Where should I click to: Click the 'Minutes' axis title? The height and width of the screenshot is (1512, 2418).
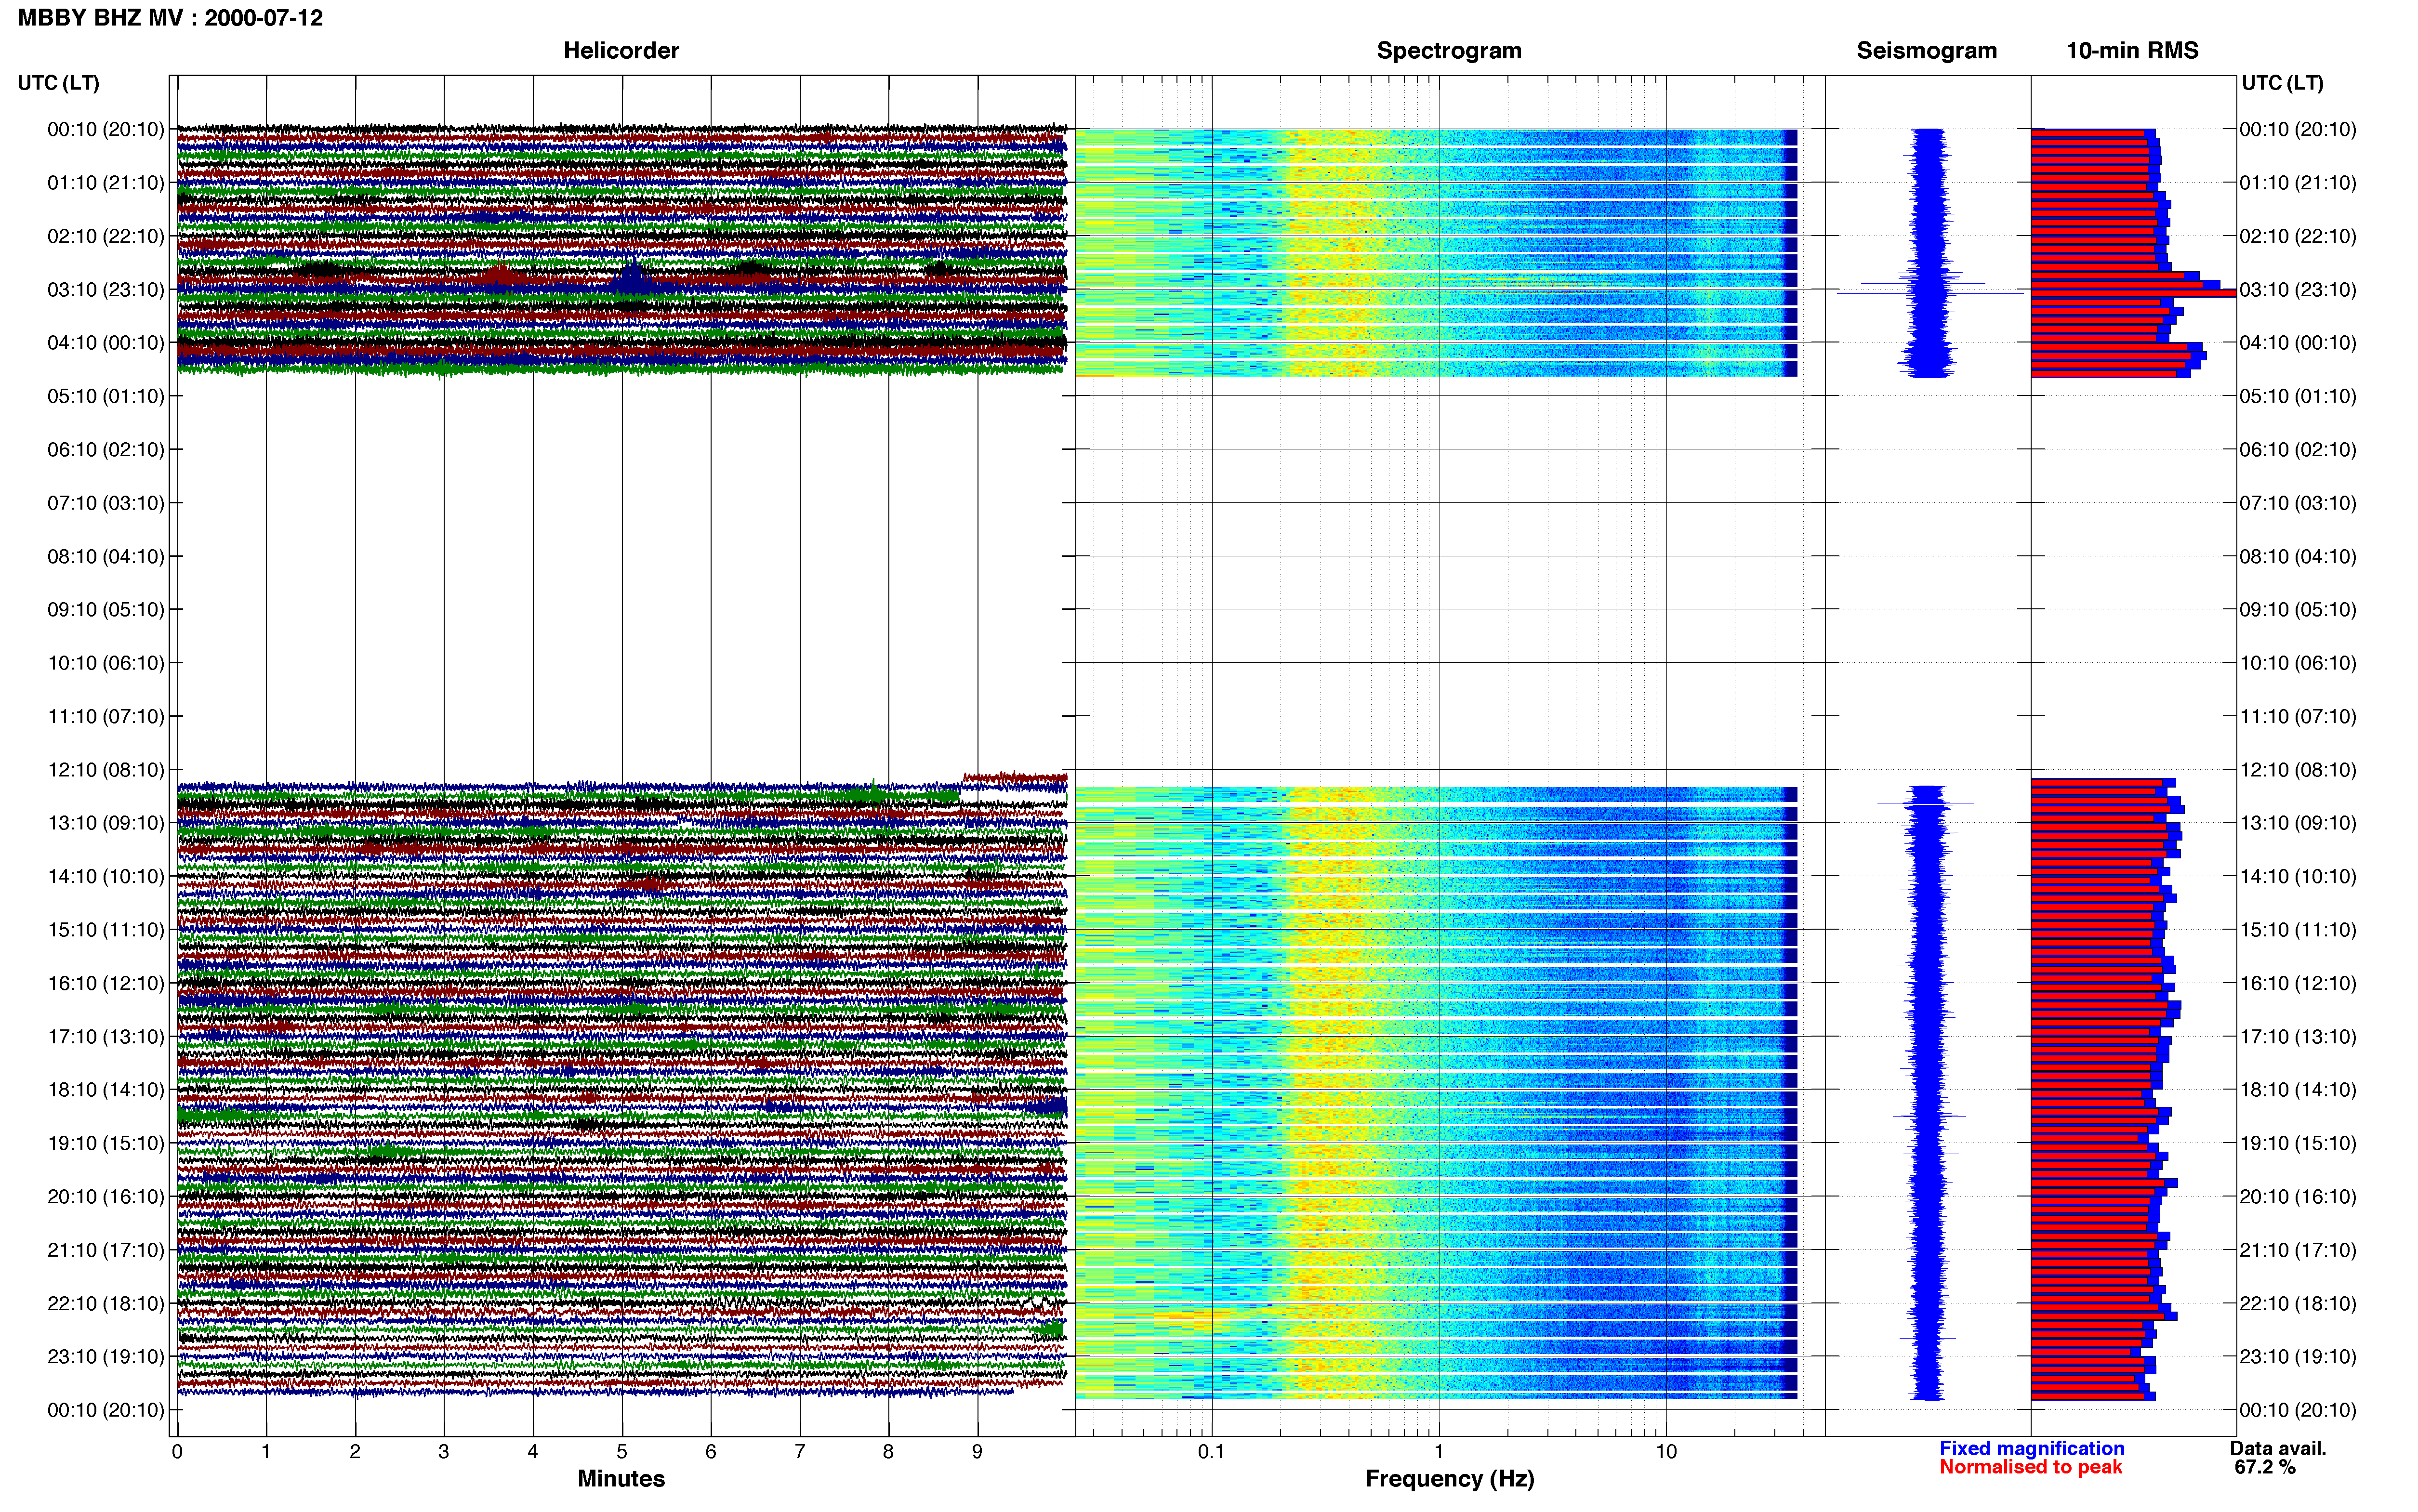coord(621,1479)
